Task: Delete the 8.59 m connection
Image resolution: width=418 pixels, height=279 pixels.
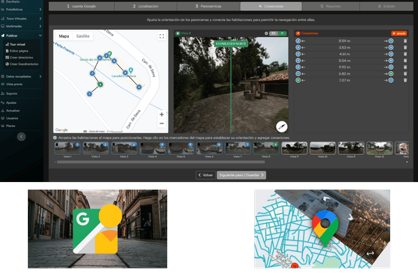Action: tap(405, 41)
